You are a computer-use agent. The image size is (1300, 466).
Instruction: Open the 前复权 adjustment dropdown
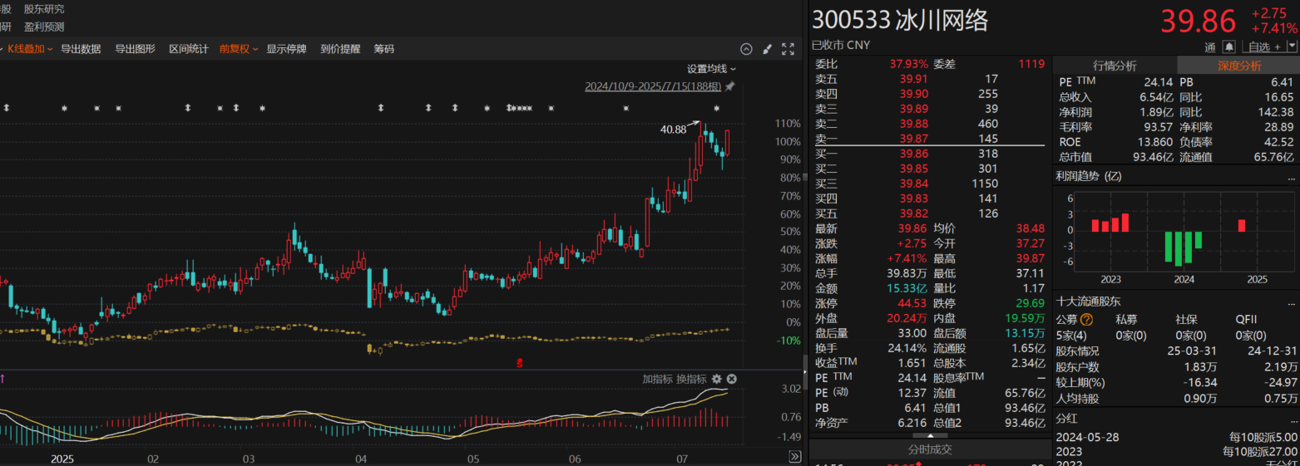tap(238, 49)
